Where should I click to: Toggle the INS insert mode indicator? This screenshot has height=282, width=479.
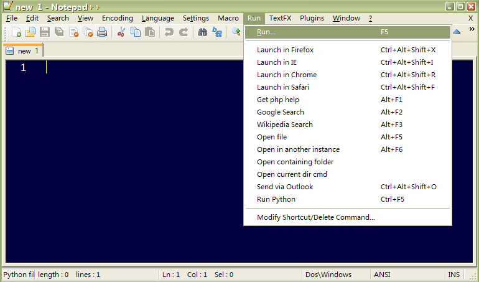click(x=454, y=275)
